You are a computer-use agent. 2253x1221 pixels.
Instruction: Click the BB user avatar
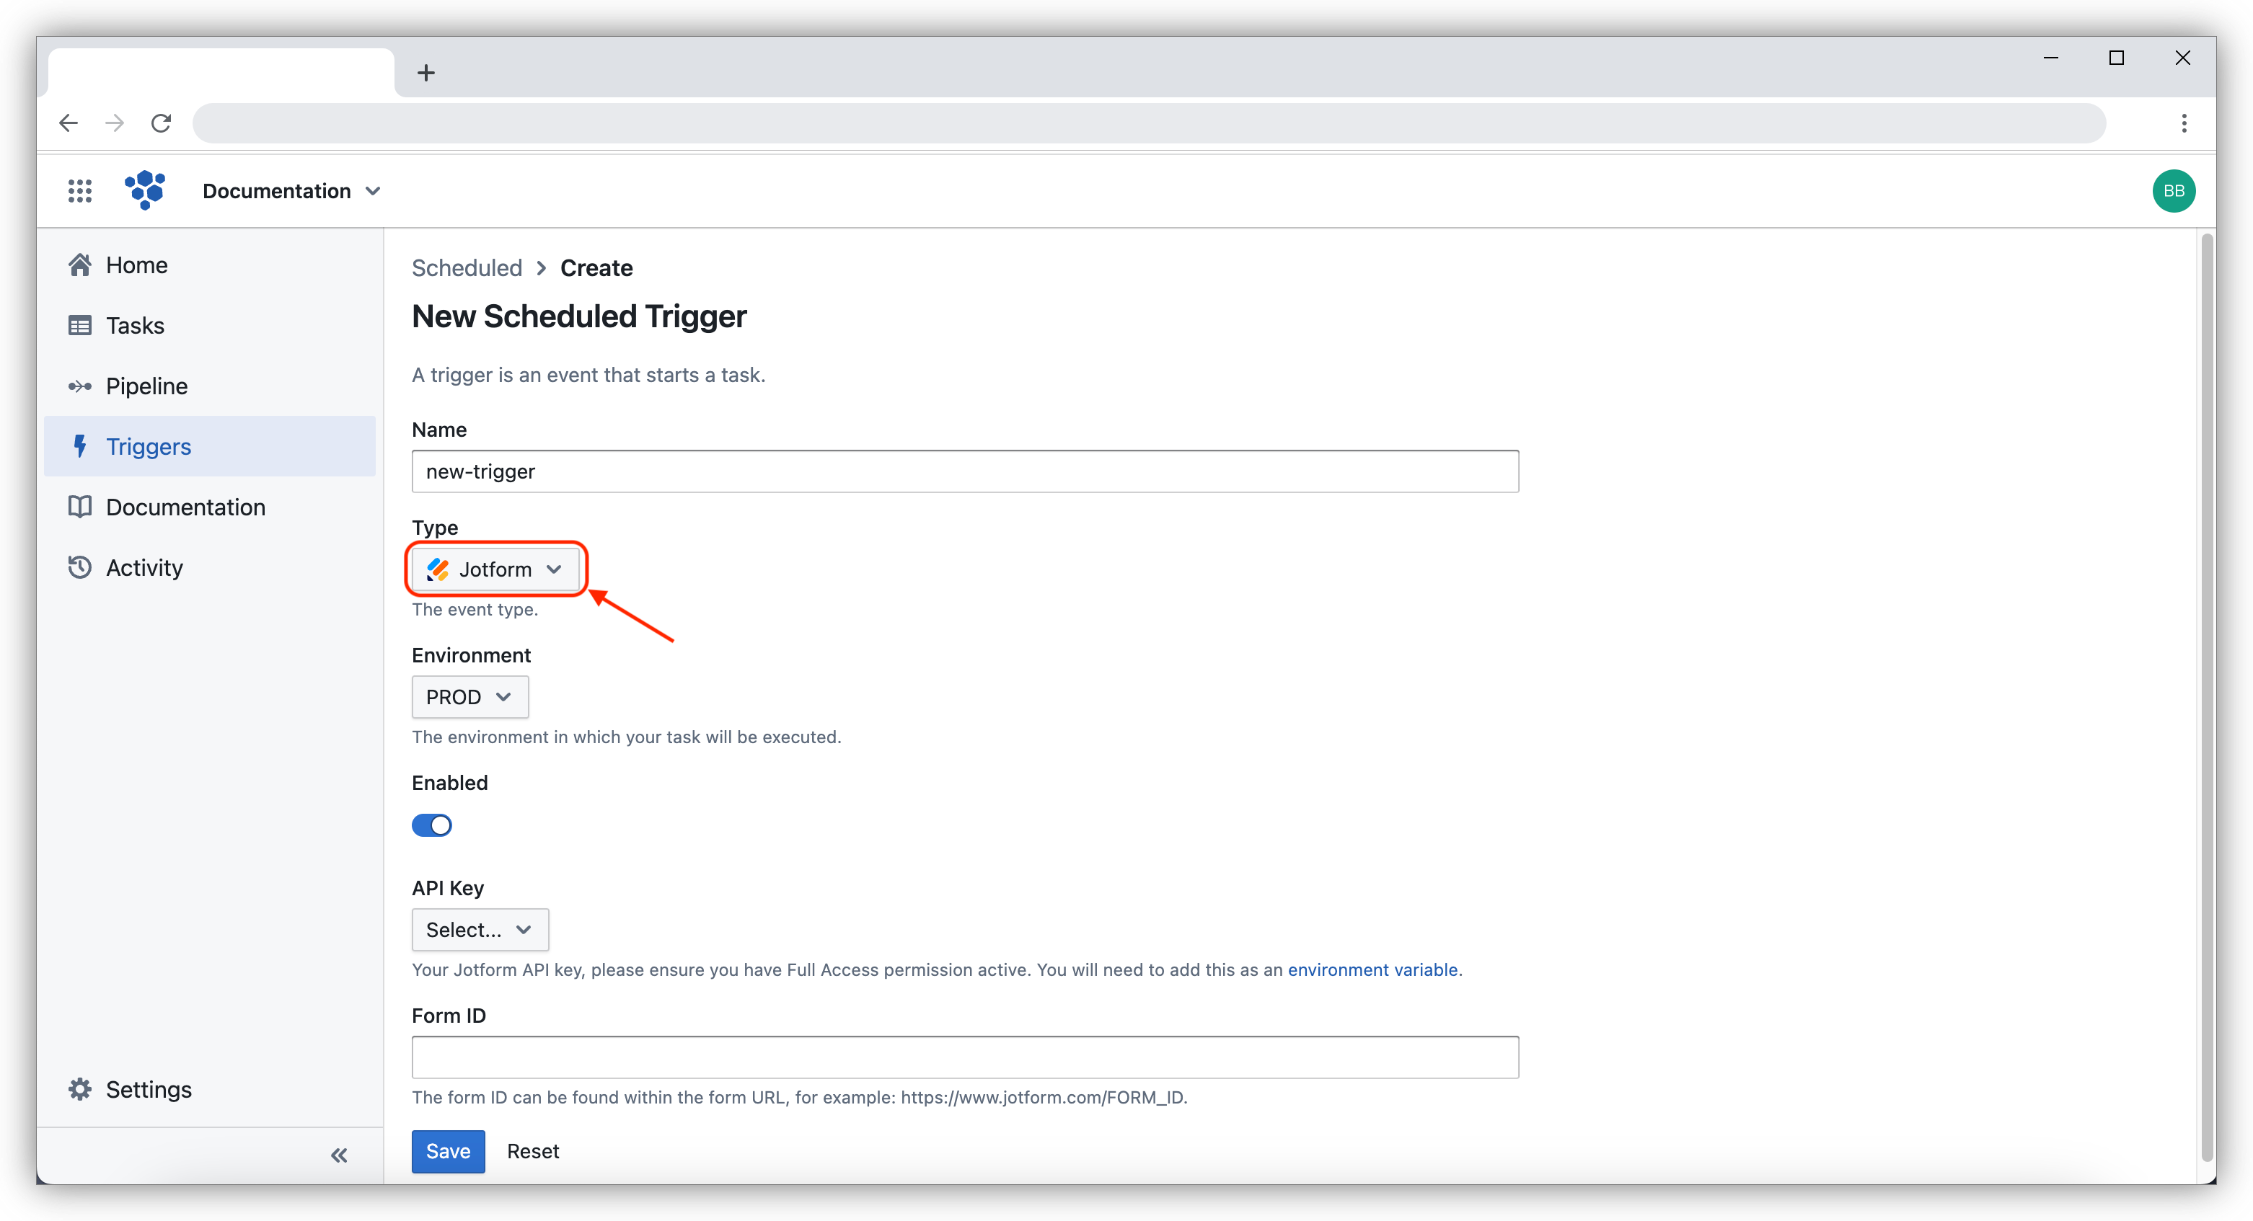click(x=2174, y=190)
